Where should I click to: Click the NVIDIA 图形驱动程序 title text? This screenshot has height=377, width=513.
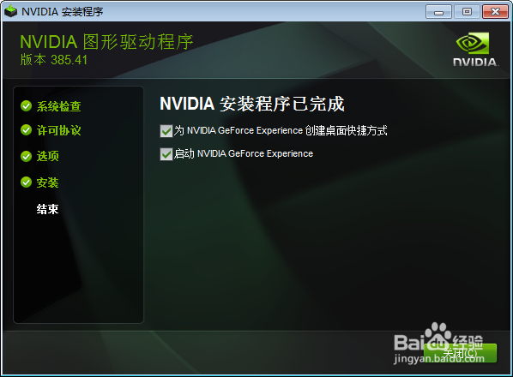click(106, 42)
